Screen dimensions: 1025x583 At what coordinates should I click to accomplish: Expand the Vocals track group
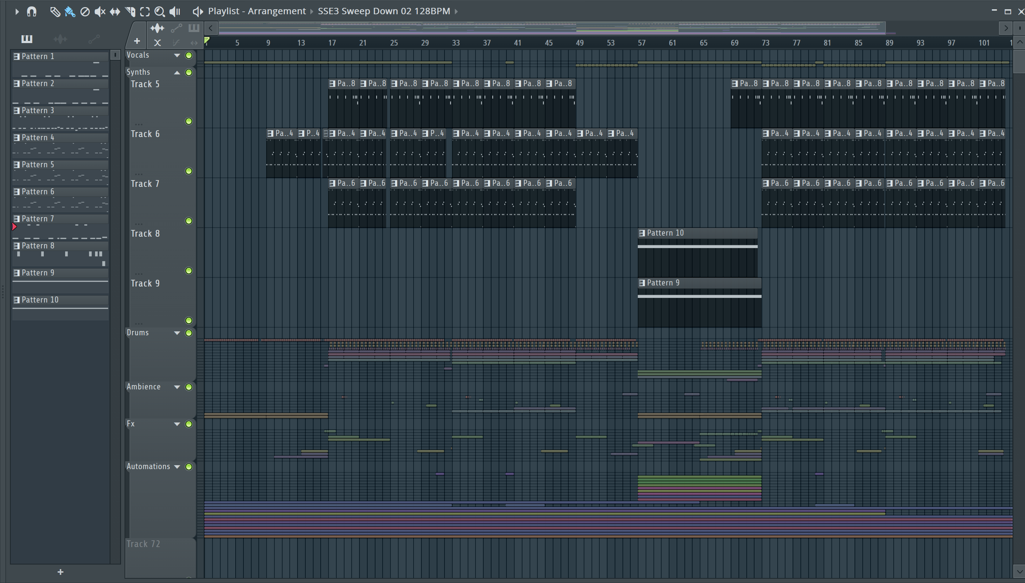point(177,55)
